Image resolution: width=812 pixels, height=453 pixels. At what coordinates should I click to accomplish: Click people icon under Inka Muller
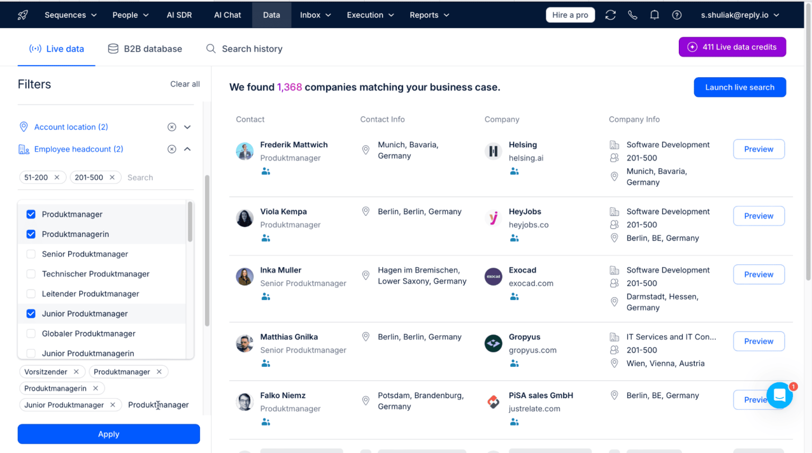pos(266,297)
